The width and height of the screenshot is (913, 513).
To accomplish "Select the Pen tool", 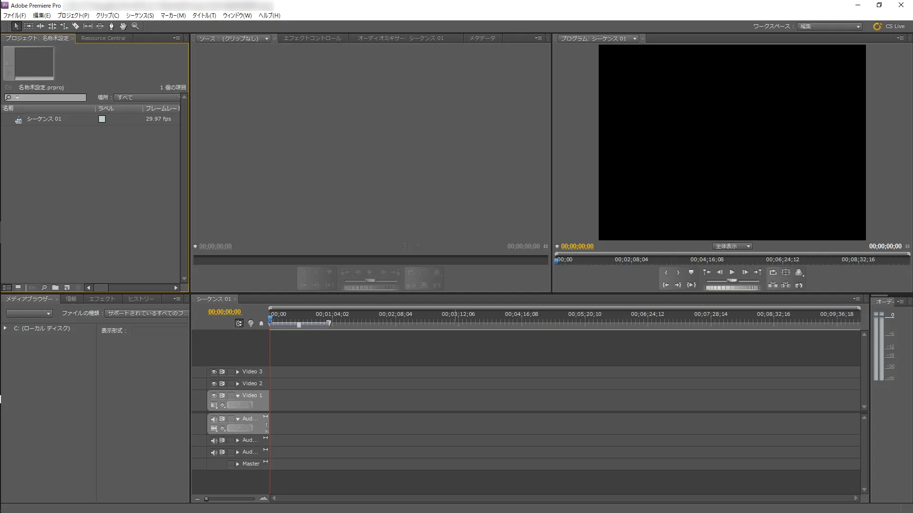I will click(x=111, y=26).
